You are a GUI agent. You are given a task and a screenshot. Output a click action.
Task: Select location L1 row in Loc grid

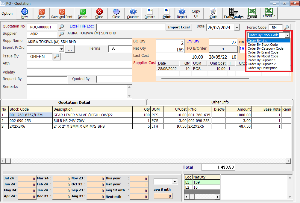pos(202,182)
